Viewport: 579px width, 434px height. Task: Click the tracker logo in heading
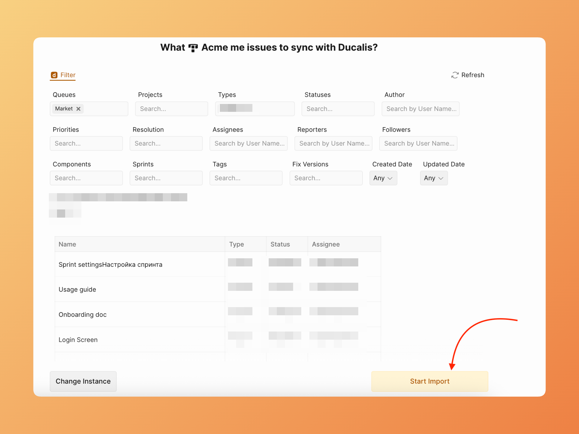coord(193,48)
